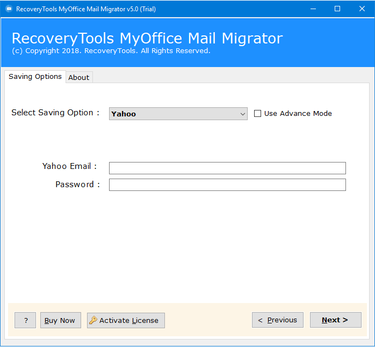Click the question mark help button
Image resolution: width=375 pixels, height=347 pixels.
(x=25, y=320)
